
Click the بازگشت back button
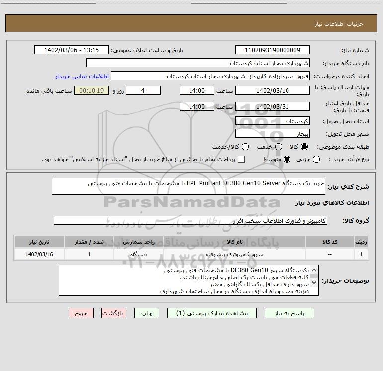113,313
